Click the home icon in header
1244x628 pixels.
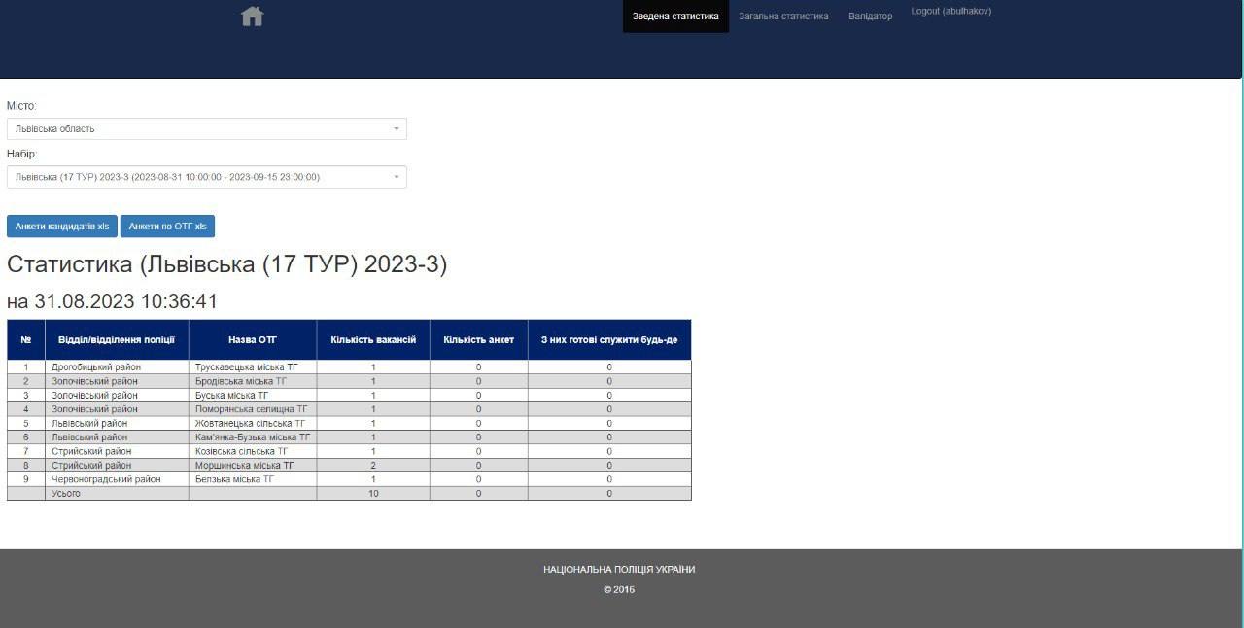click(x=253, y=17)
